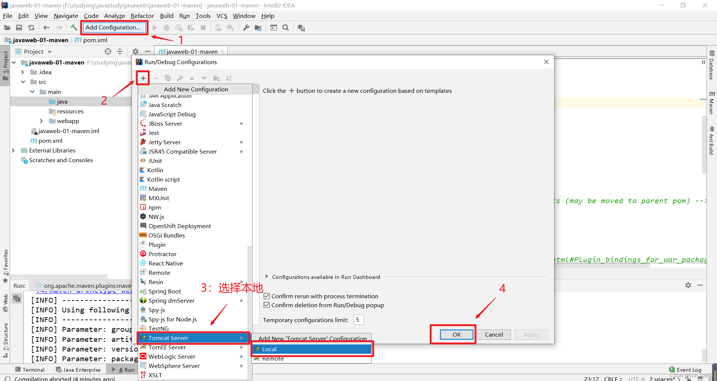Click the Move Down arrow in dialog toolbar
This screenshot has width=717, height=381.
click(x=204, y=78)
